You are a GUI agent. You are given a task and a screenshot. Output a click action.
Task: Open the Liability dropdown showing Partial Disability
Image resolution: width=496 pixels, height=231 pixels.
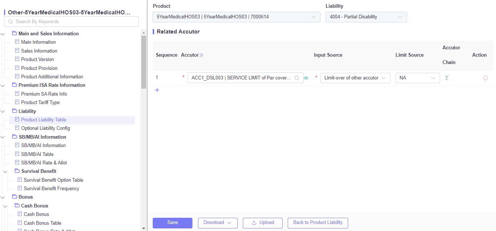[366, 17]
